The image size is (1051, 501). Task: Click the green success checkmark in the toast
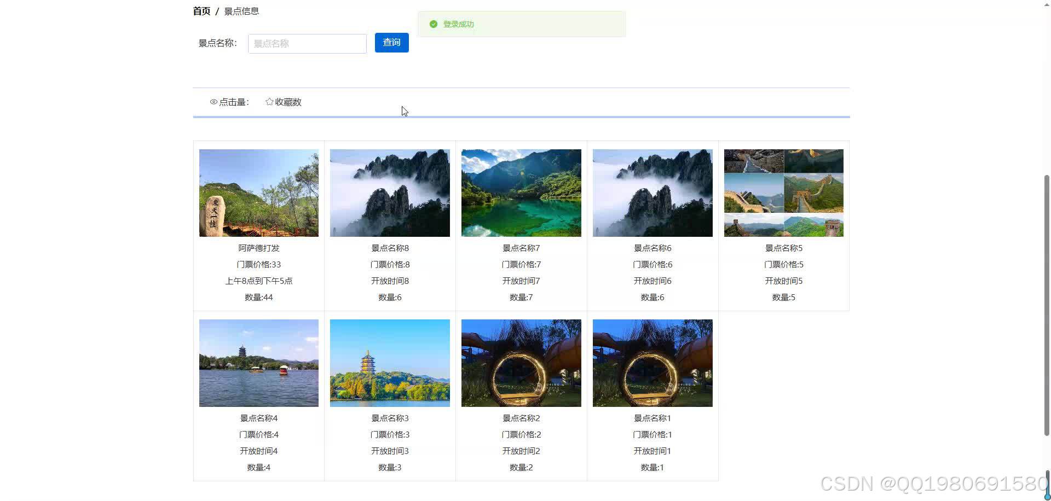pyautogui.click(x=433, y=24)
